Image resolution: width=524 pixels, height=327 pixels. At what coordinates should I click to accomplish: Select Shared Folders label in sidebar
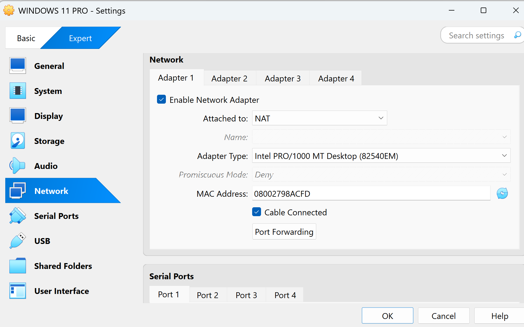pyautogui.click(x=63, y=266)
